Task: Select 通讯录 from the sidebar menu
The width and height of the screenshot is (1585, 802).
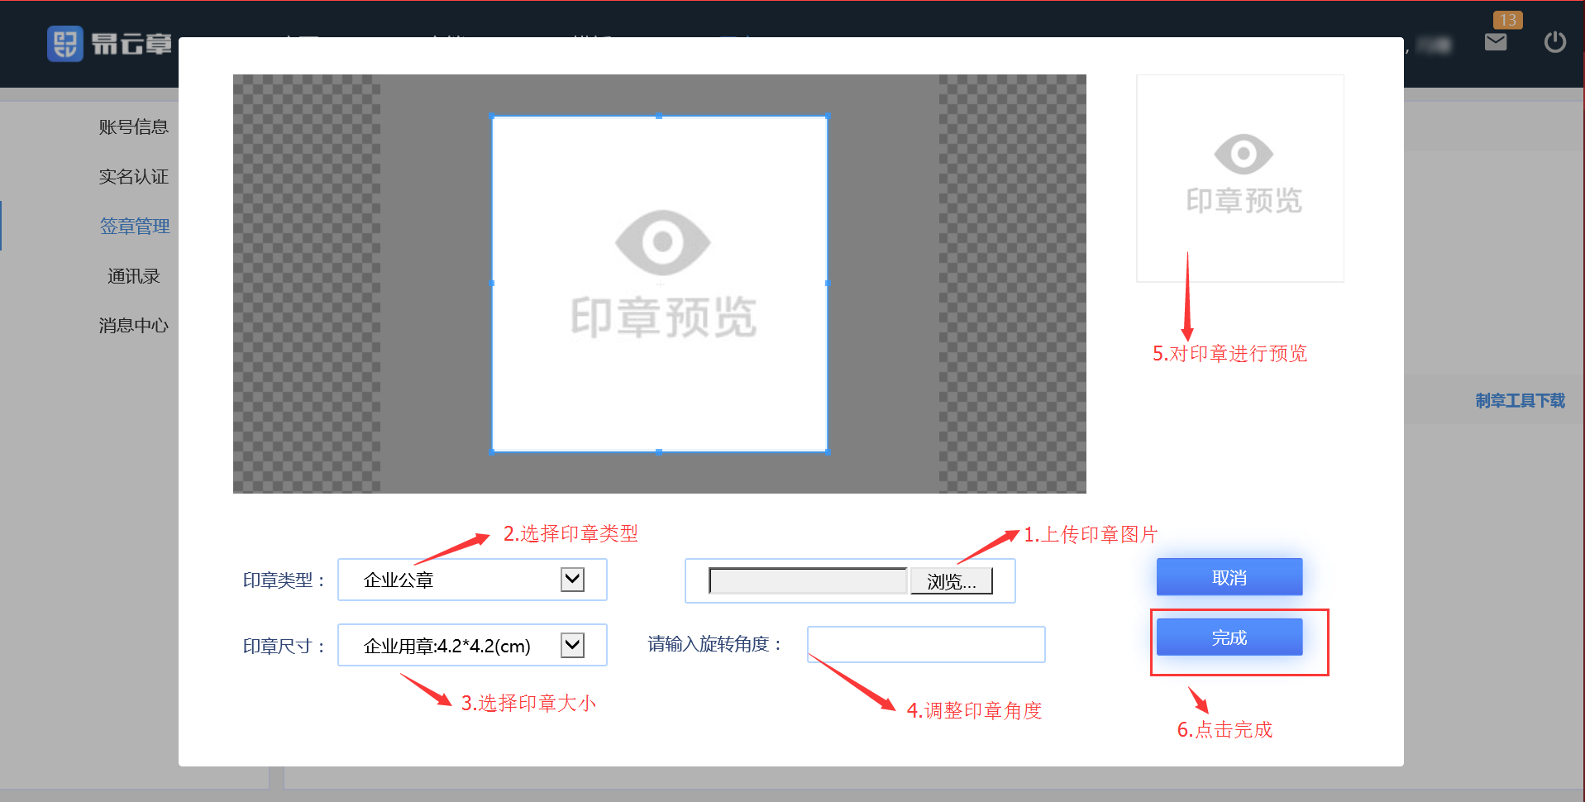Action: 133,276
